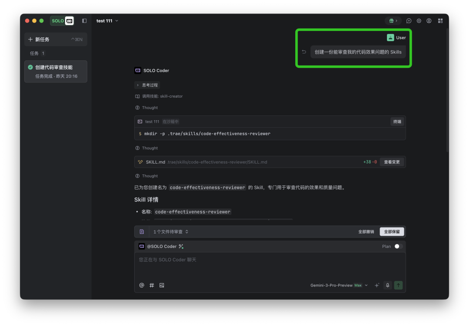Select the 创建代码审查技能 task item

(56, 72)
